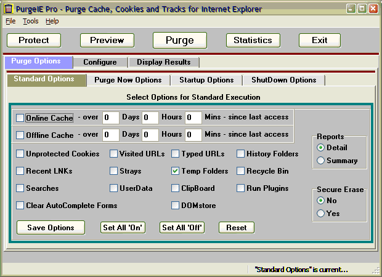Screen dimensions: 382x277
Task: Enable the Online Cache checkbox
Action: click(x=20, y=118)
